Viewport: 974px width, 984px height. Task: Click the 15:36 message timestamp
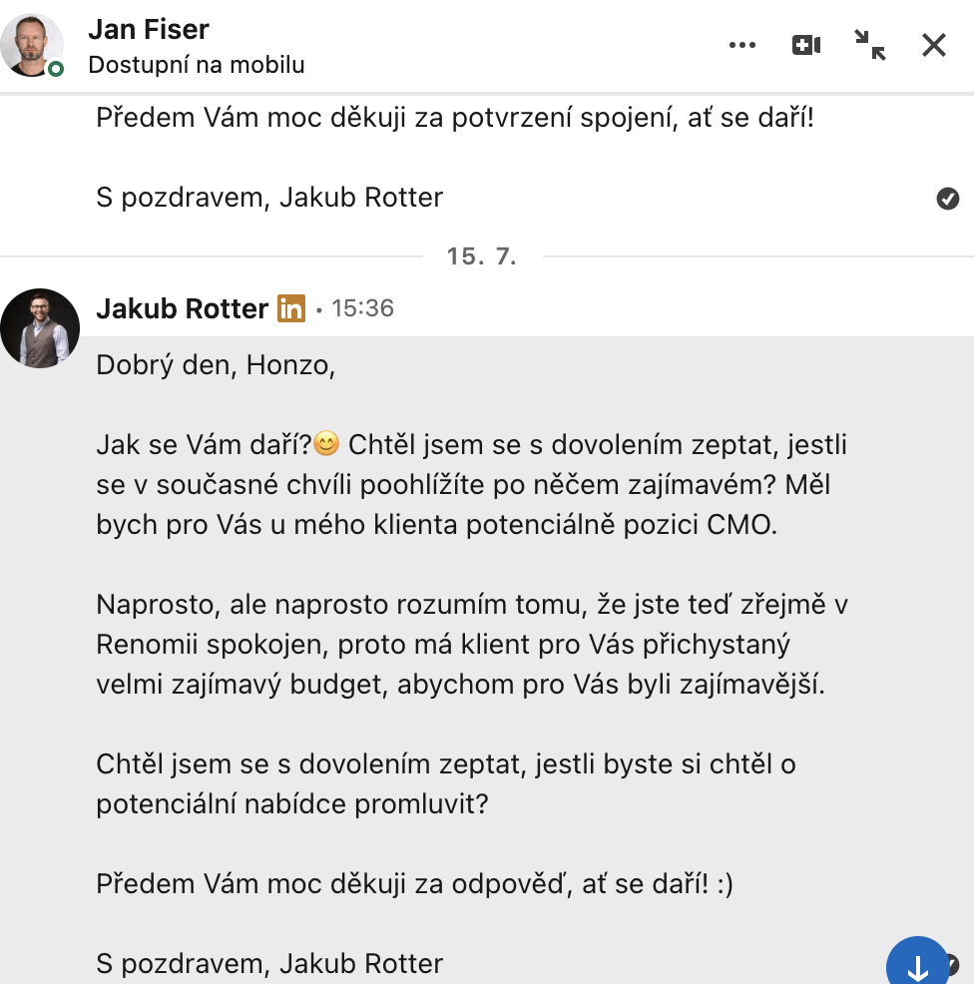click(362, 308)
